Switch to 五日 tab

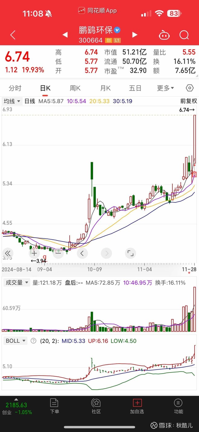[x=135, y=88]
